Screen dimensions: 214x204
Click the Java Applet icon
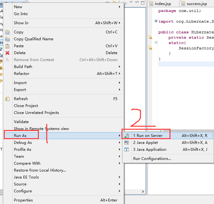pyautogui.click(x=127, y=143)
